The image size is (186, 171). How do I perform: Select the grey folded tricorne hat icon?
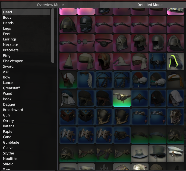coord(140,154)
